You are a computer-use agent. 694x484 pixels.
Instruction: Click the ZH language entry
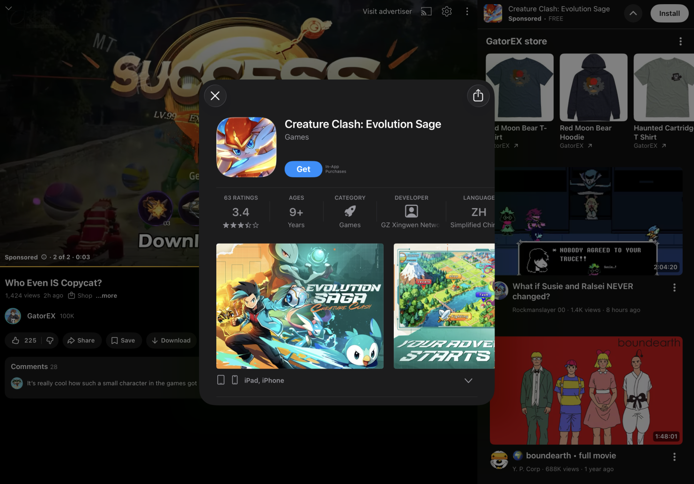479,212
